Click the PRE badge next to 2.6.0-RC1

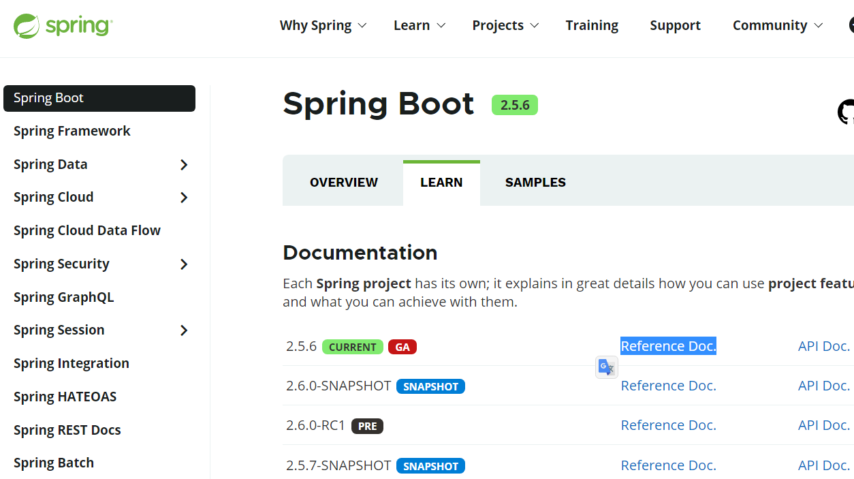click(x=367, y=426)
